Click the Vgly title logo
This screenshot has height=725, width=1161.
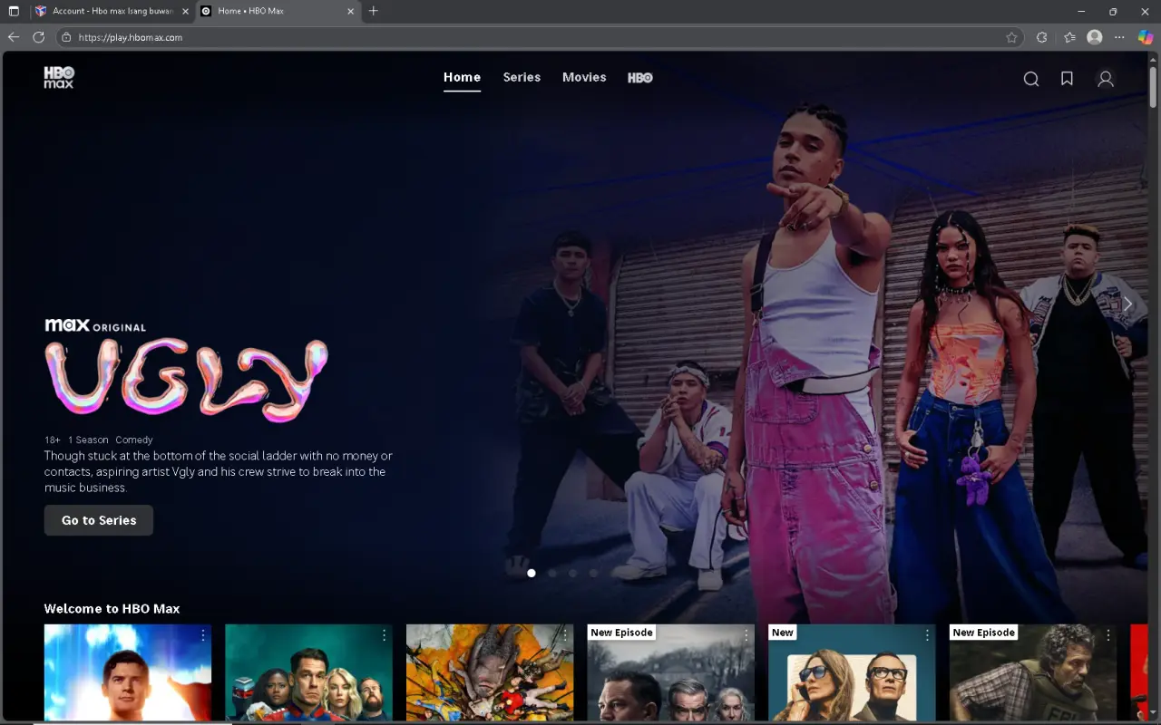click(186, 380)
